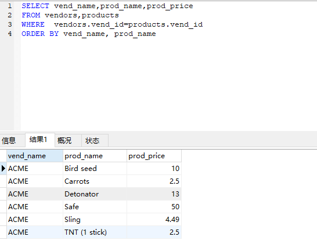Select the Safe product cell
The height and width of the screenshot is (244, 317).
click(x=95, y=207)
